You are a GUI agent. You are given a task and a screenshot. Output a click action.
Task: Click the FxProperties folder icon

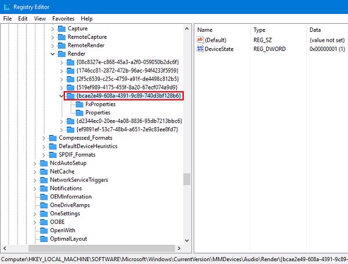(x=80, y=104)
